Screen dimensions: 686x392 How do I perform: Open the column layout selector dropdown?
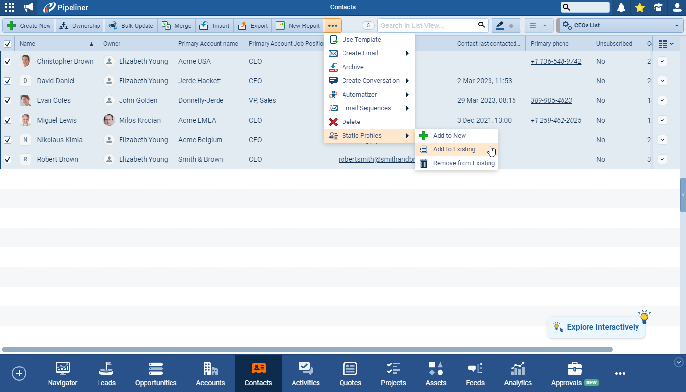(666, 44)
